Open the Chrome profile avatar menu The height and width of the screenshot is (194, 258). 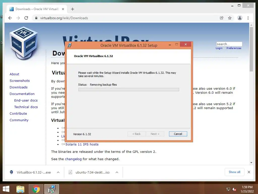[x=240, y=18]
